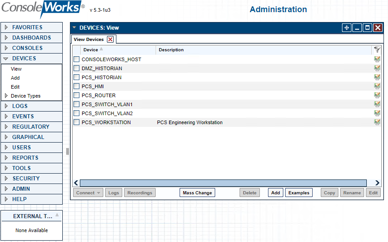Expand the SECURITY menu section
Image resolution: width=388 pixels, height=242 pixels.
(x=32, y=179)
